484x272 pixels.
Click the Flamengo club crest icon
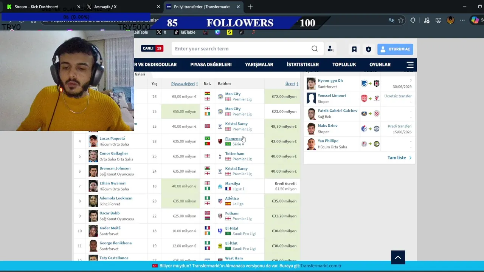coord(220,141)
